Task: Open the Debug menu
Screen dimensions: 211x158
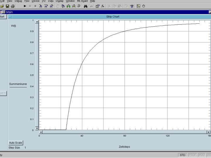Action: point(18,1)
